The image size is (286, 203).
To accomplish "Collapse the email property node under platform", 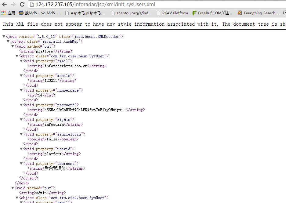I will pos(21,61).
